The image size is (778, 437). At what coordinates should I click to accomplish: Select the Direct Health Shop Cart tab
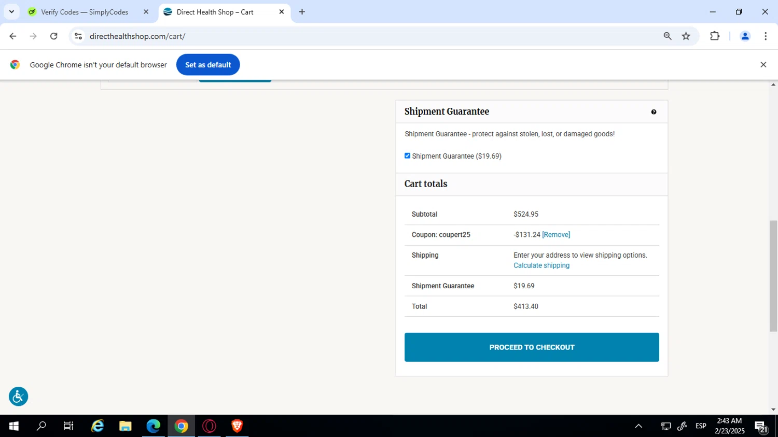(x=215, y=12)
